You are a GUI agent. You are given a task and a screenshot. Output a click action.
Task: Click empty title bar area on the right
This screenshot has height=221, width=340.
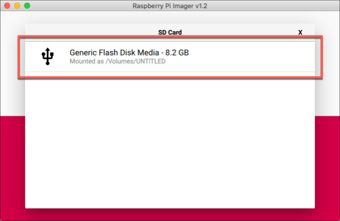click(281, 6)
